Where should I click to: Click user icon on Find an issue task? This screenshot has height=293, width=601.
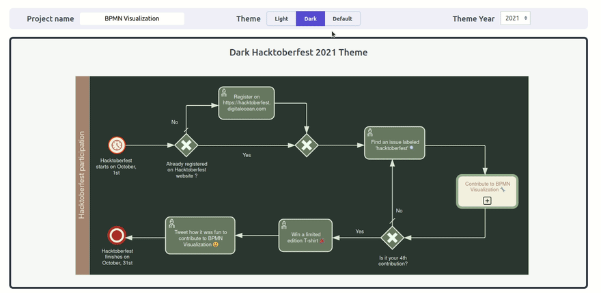[369, 132]
